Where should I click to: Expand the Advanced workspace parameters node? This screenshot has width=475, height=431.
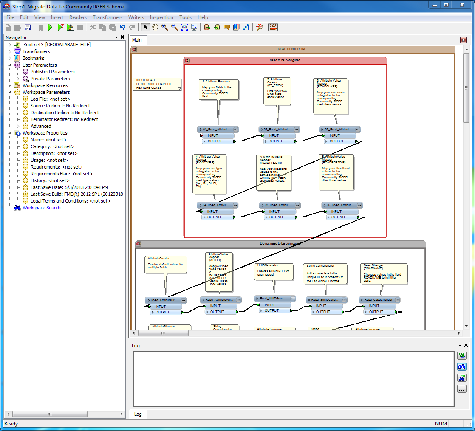[18, 126]
